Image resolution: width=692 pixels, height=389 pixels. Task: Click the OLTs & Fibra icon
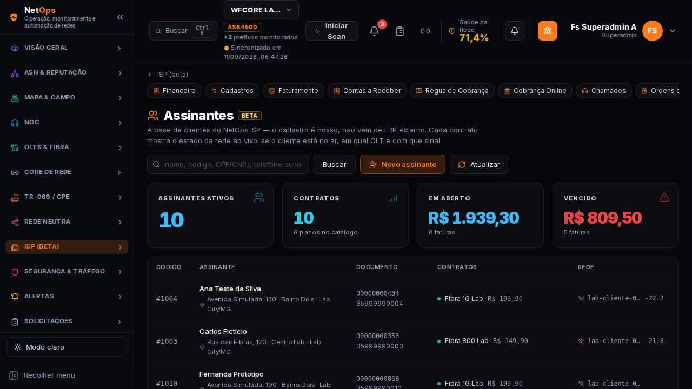coord(15,147)
